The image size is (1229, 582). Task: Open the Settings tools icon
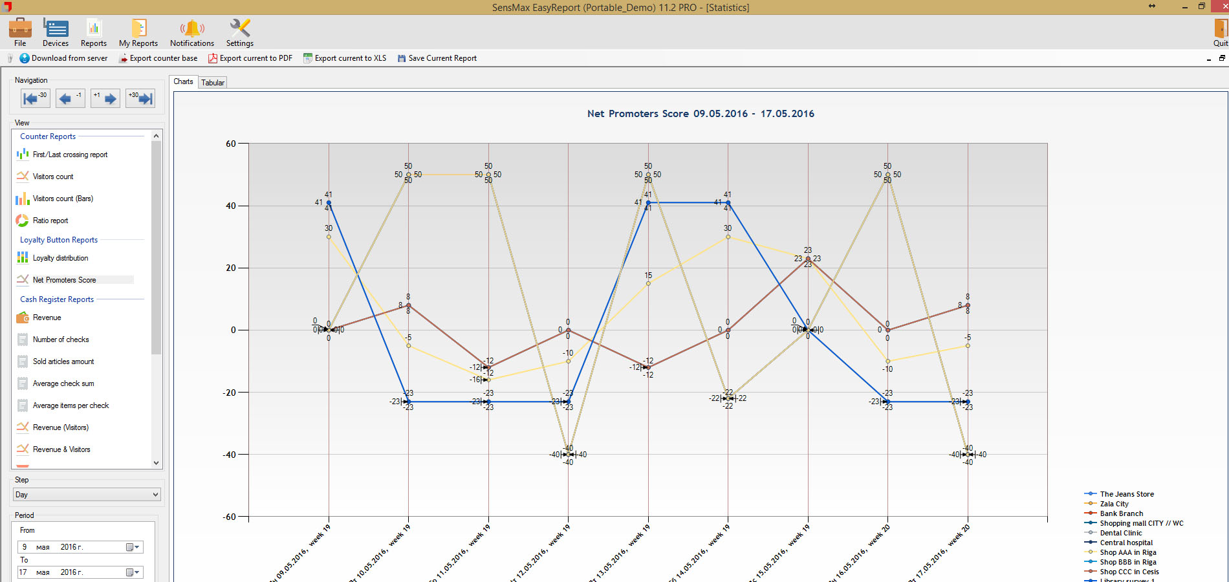click(x=239, y=29)
